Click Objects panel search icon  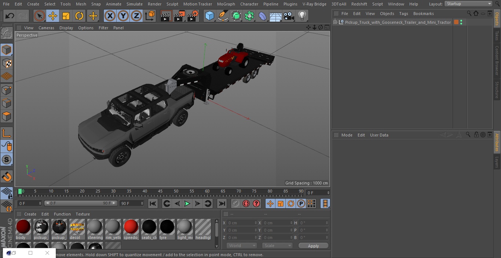pyautogui.click(x=469, y=13)
